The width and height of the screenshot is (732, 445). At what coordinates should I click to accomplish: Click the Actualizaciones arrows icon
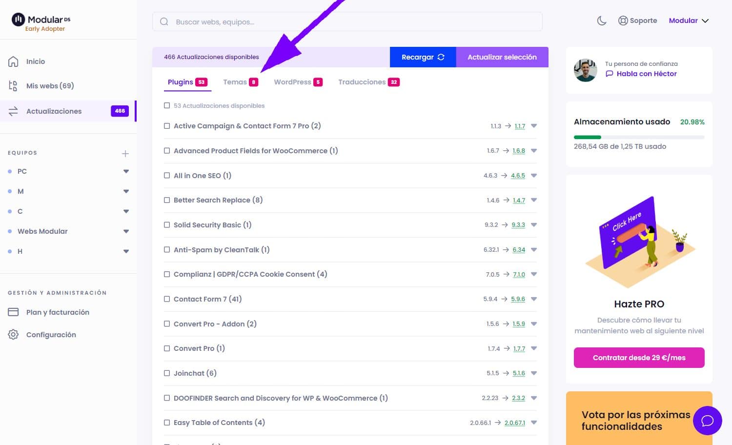click(x=13, y=111)
